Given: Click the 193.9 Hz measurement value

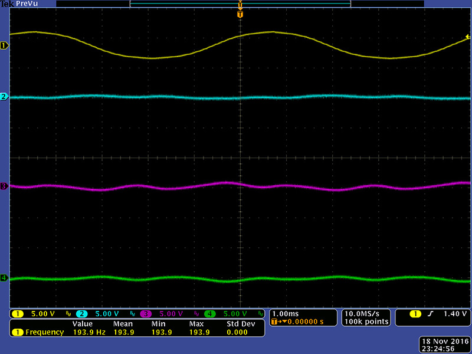Looking at the screenshot, I should tap(89, 332).
